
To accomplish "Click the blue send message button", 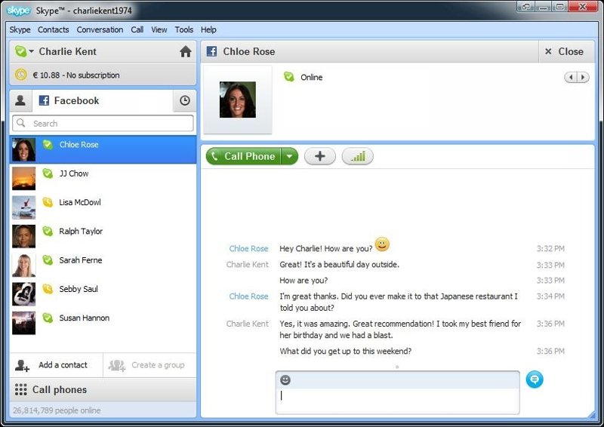I will coord(535,379).
